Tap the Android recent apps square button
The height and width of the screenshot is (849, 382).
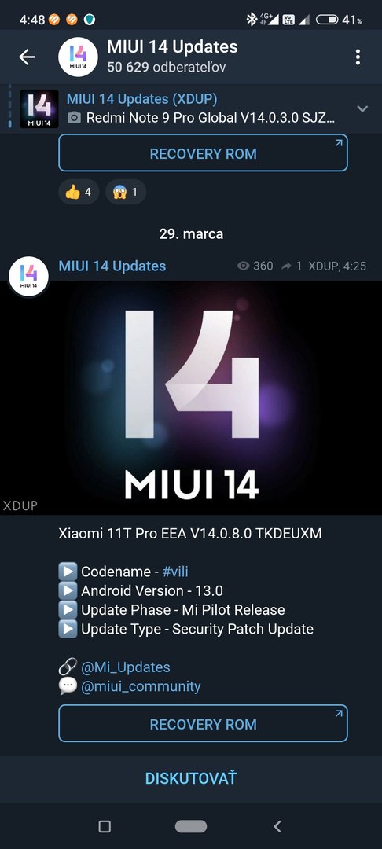click(x=105, y=826)
